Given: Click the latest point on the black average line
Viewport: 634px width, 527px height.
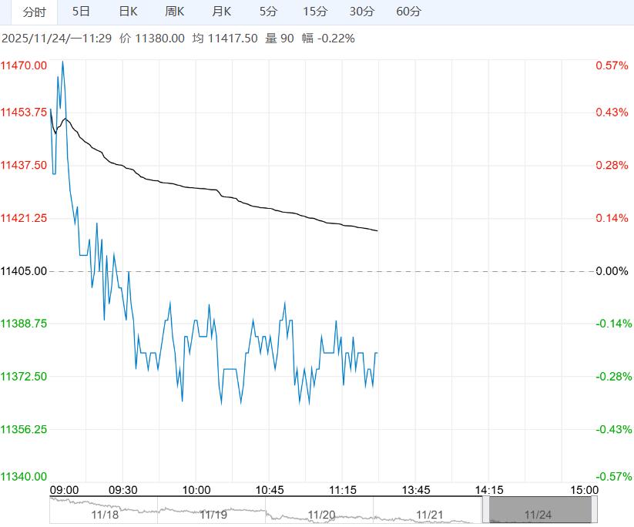Looking at the screenshot, I should coord(377,231).
